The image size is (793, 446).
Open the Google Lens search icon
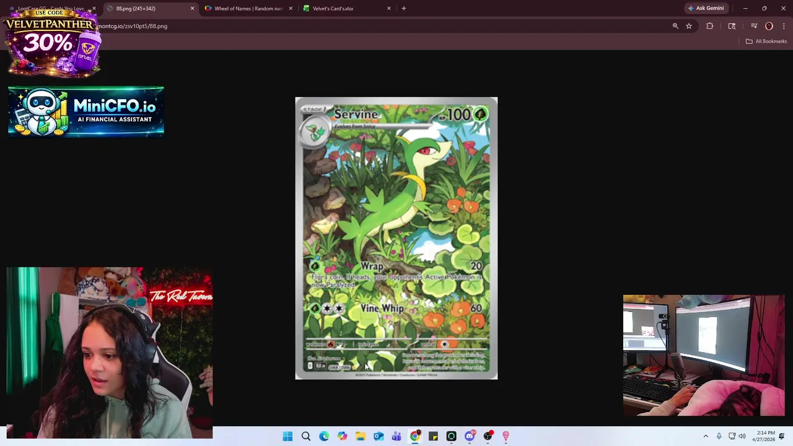[x=732, y=26]
